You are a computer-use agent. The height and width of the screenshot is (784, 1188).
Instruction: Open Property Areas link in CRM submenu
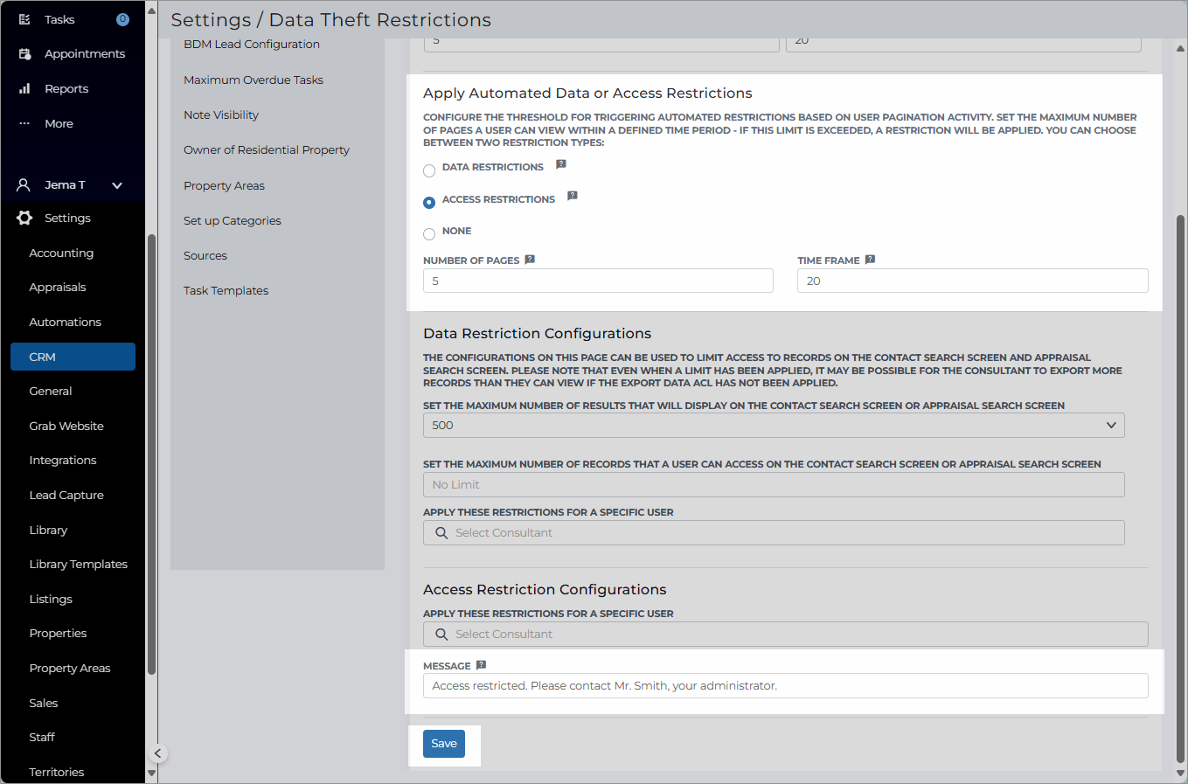click(x=224, y=186)
